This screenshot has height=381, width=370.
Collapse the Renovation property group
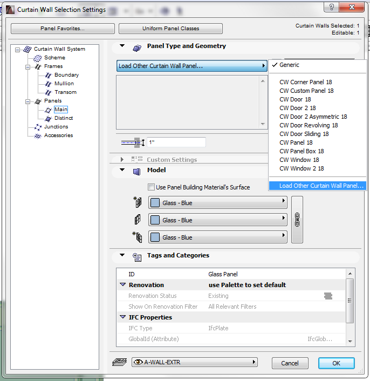[123, 284]
